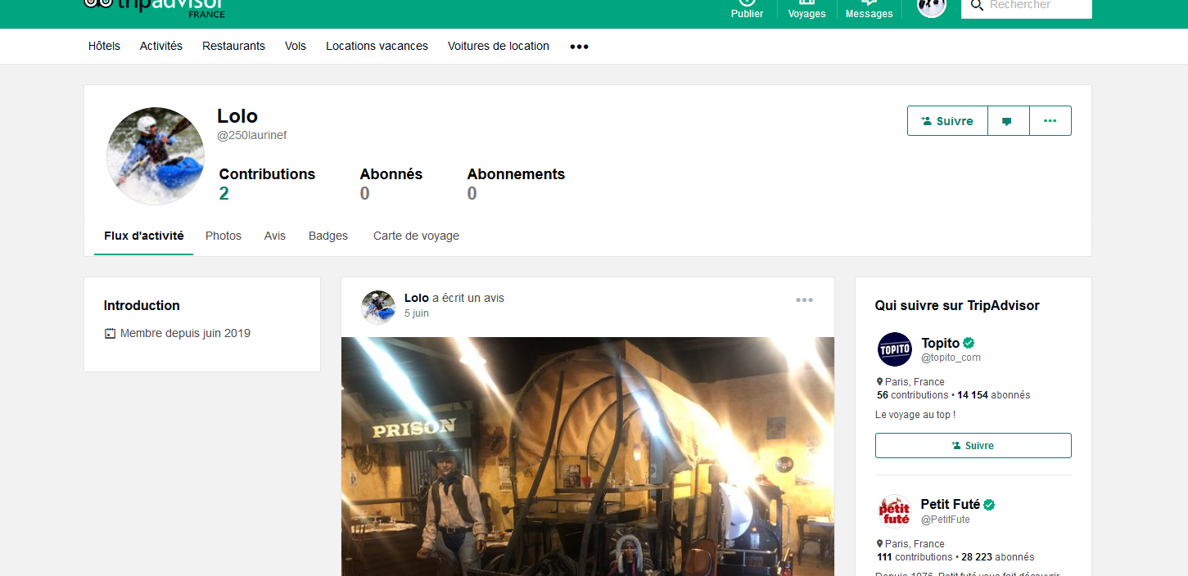This screenshot has width=1188, height=576.
Task: Open Locations vacances navigation item
Action: 377,46
